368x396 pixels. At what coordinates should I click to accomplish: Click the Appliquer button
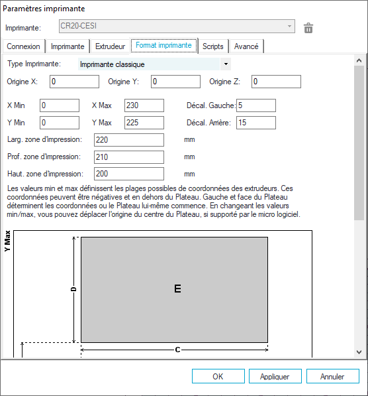[x=275, y=376]
